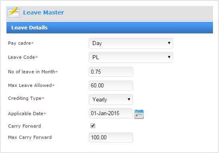Click the Leave Master title text
Viewport: 219px width, 153px height.
point(43,12)
